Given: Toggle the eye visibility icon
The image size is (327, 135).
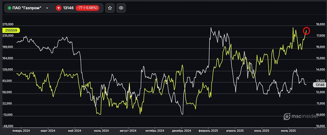Looking at the screenshot, I should [121, 8].
